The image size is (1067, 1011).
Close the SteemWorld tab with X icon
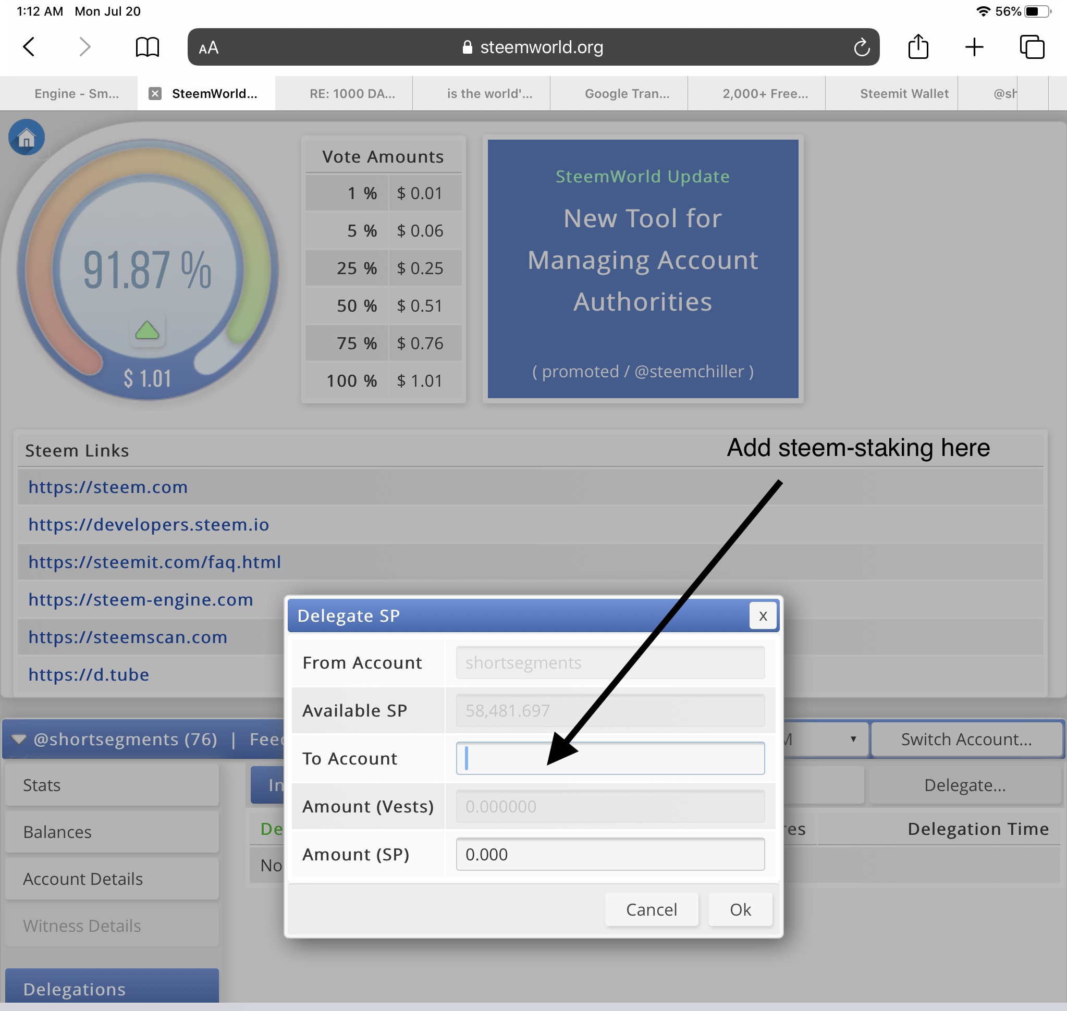click(x=155, y=94)
